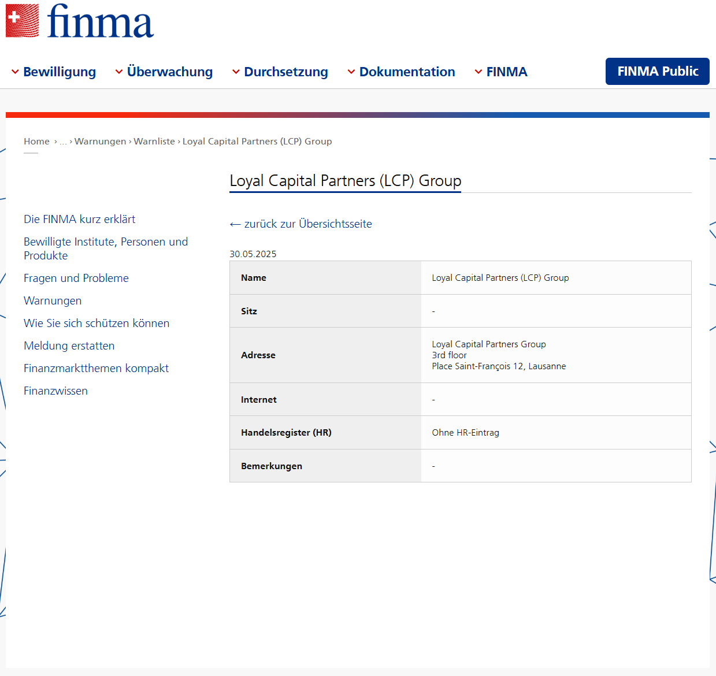Select the Name row label
The image size is (716, 676).
coord(254,277)
